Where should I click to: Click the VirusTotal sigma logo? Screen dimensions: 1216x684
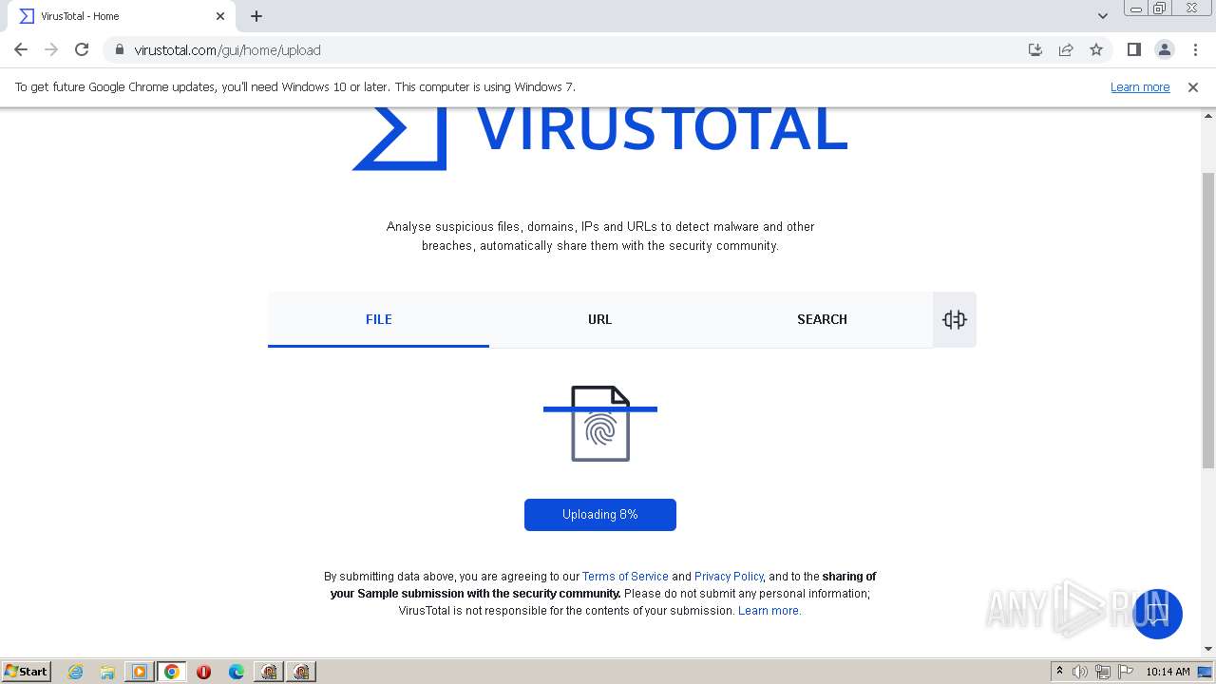point(399,140)
